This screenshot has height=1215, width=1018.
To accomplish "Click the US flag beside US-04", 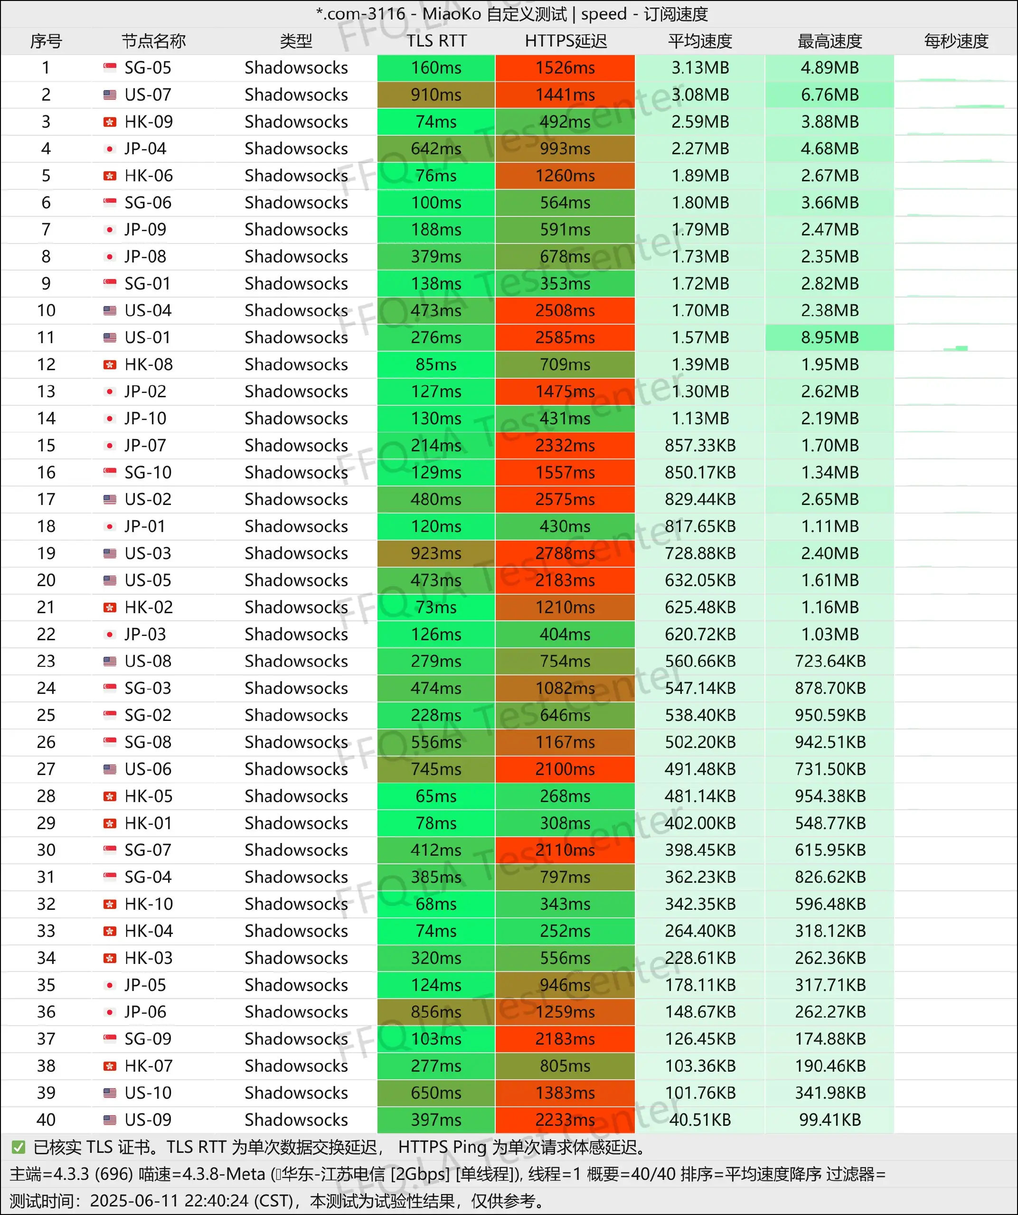I will (x=110, y=311).
